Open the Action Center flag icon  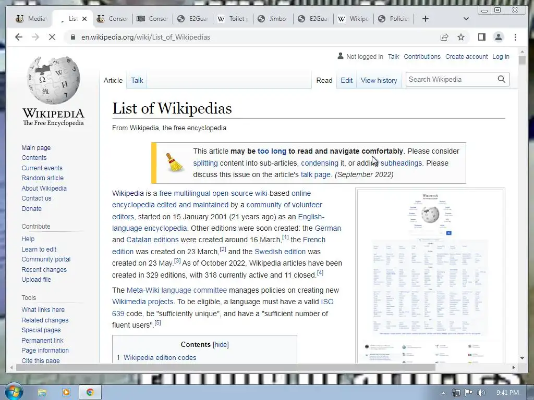[469, 393]
